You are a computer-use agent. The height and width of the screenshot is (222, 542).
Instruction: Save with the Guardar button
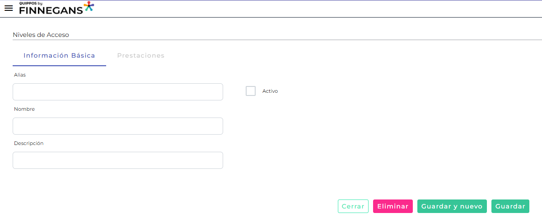coord(510,206)
